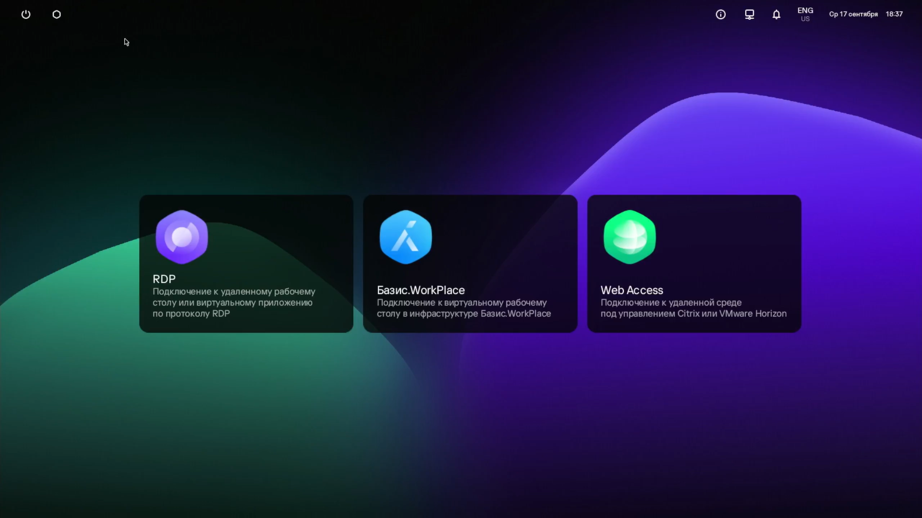This screenshot has width=922, height=518.
Task: Click RDP description about удаленному рабочему столу
Action: [x=233, y=303]
